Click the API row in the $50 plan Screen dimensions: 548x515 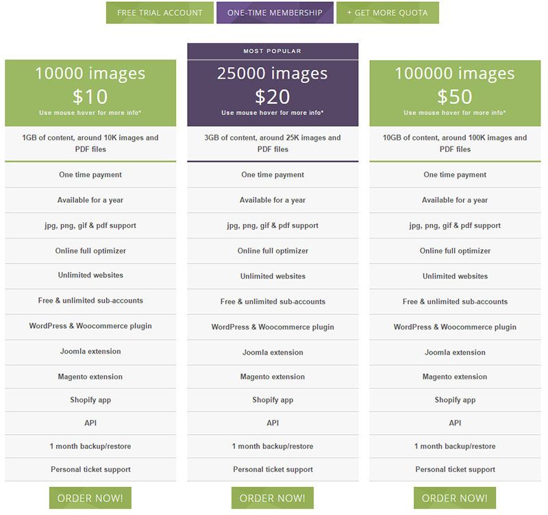click(455, 423)
